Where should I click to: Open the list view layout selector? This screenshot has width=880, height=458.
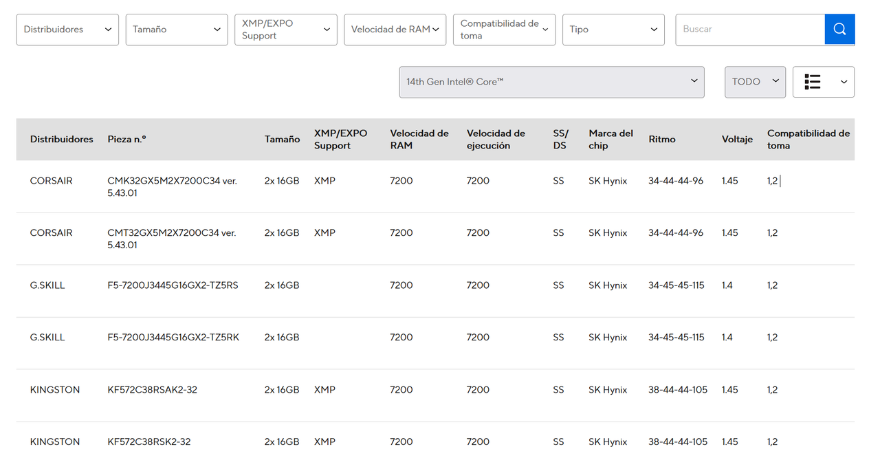pyautogui.click(x=824, y=82)
